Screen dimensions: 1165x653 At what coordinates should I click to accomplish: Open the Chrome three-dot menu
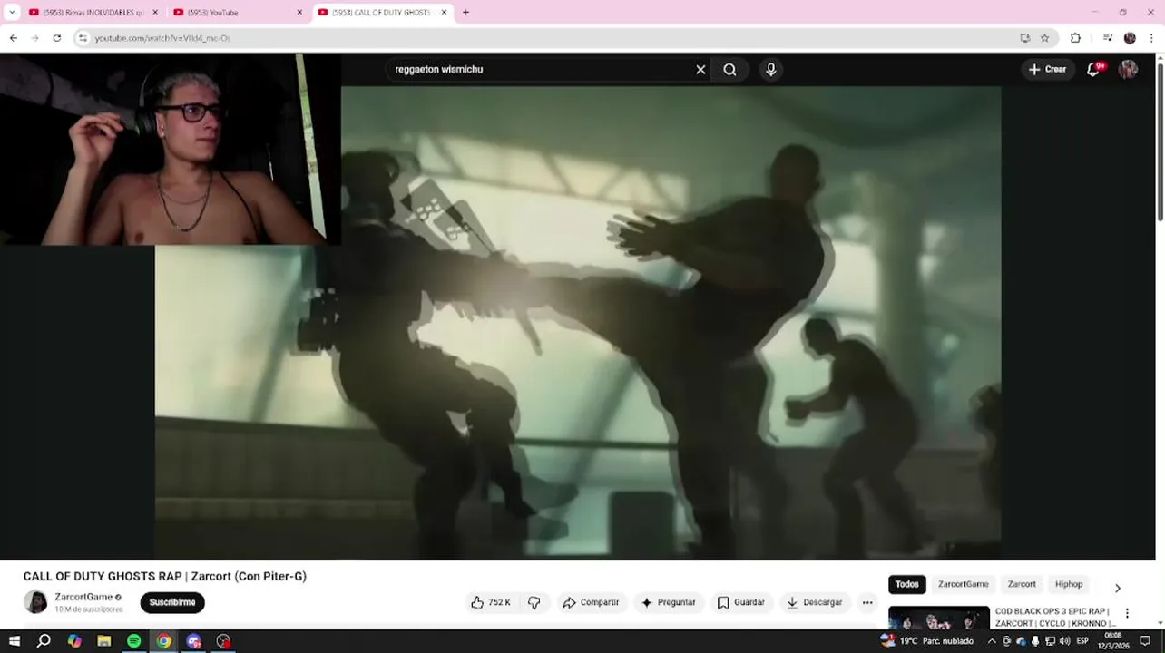pyautogui.click(x=1152, y=38)
